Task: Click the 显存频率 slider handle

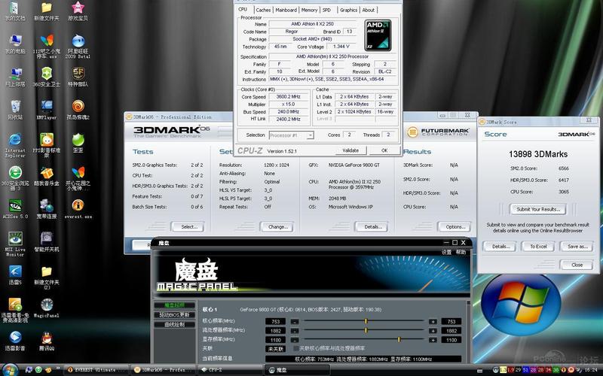Action: point(399,339)
